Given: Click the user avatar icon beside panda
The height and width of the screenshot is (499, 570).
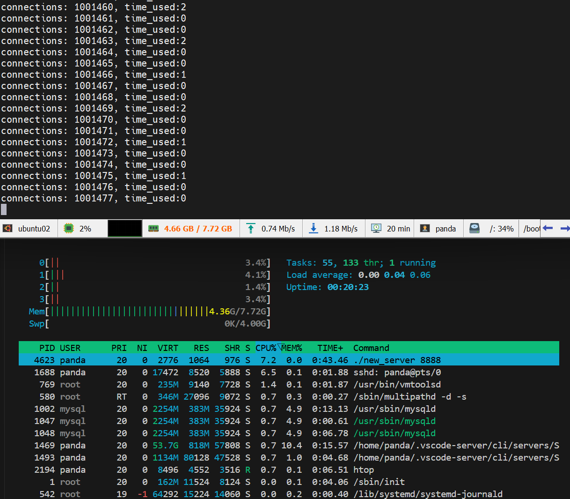Looking at the screenshot, I should [425, 228].
